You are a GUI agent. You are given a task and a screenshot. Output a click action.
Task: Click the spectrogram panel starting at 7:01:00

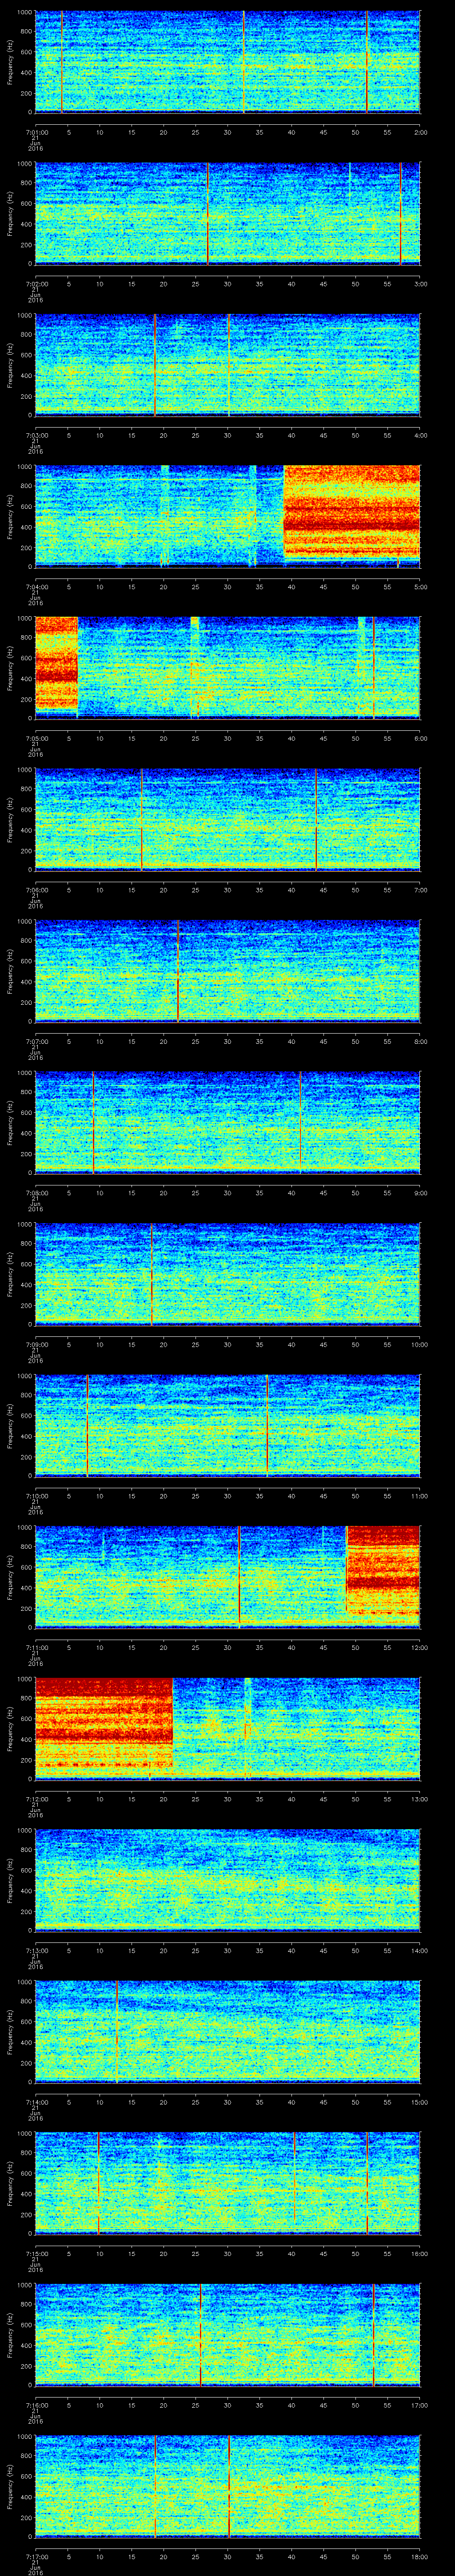click(x=228, y=62)
